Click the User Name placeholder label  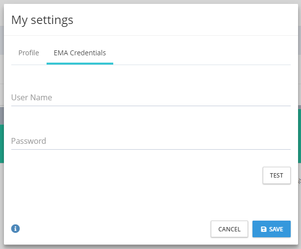(x=32, y=97)
